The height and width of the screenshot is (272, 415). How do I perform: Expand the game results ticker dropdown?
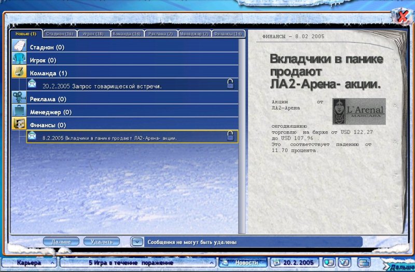tap(212, 263)
